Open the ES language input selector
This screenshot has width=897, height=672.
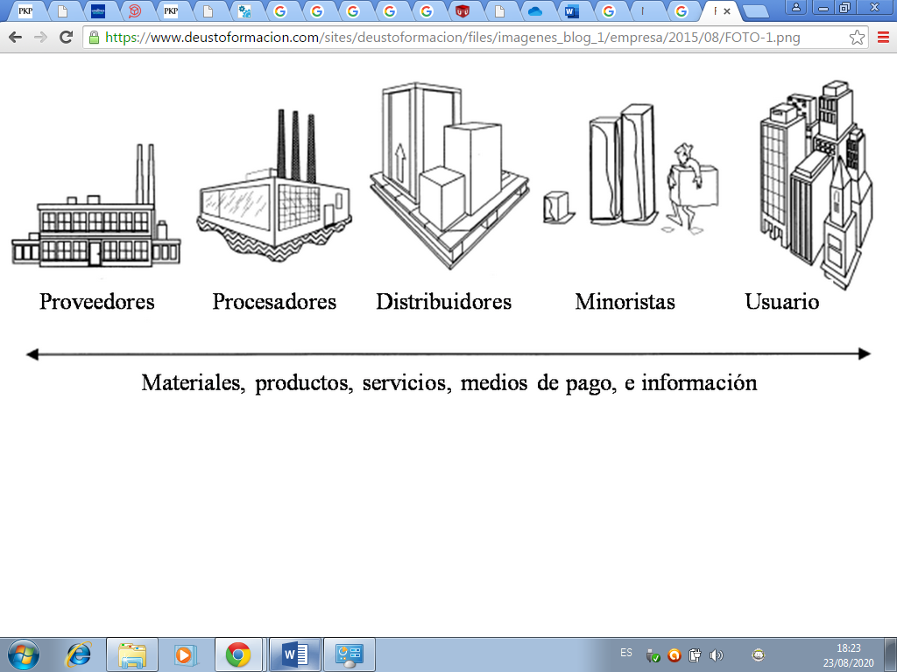tap(625, 653)
